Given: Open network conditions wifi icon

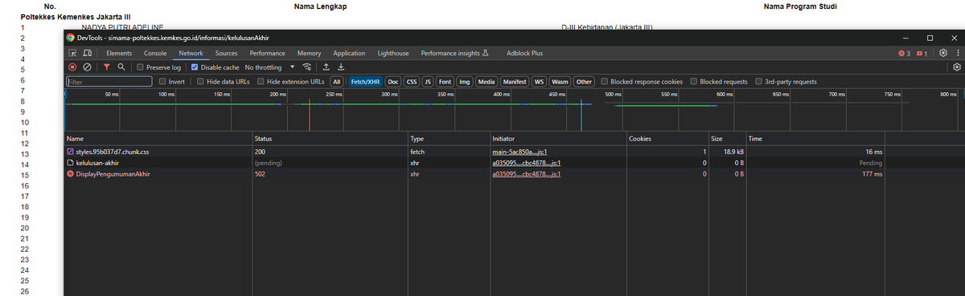Looking at the screenshot, I should (306, 67).
